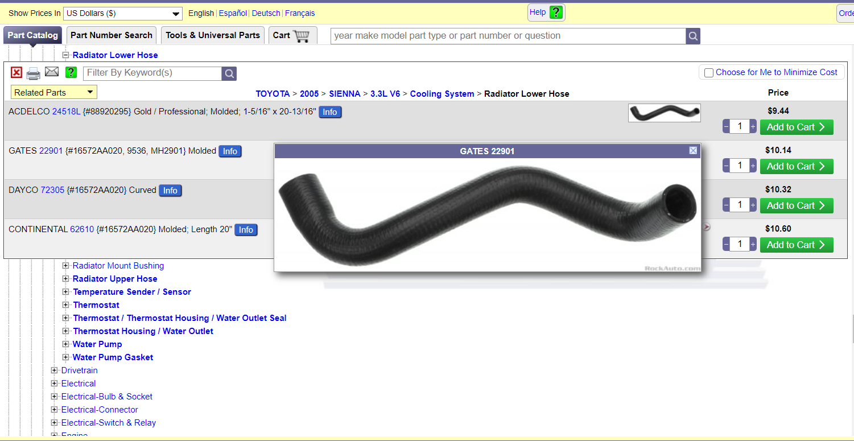Switch language to Deutsch

point(266,13)
